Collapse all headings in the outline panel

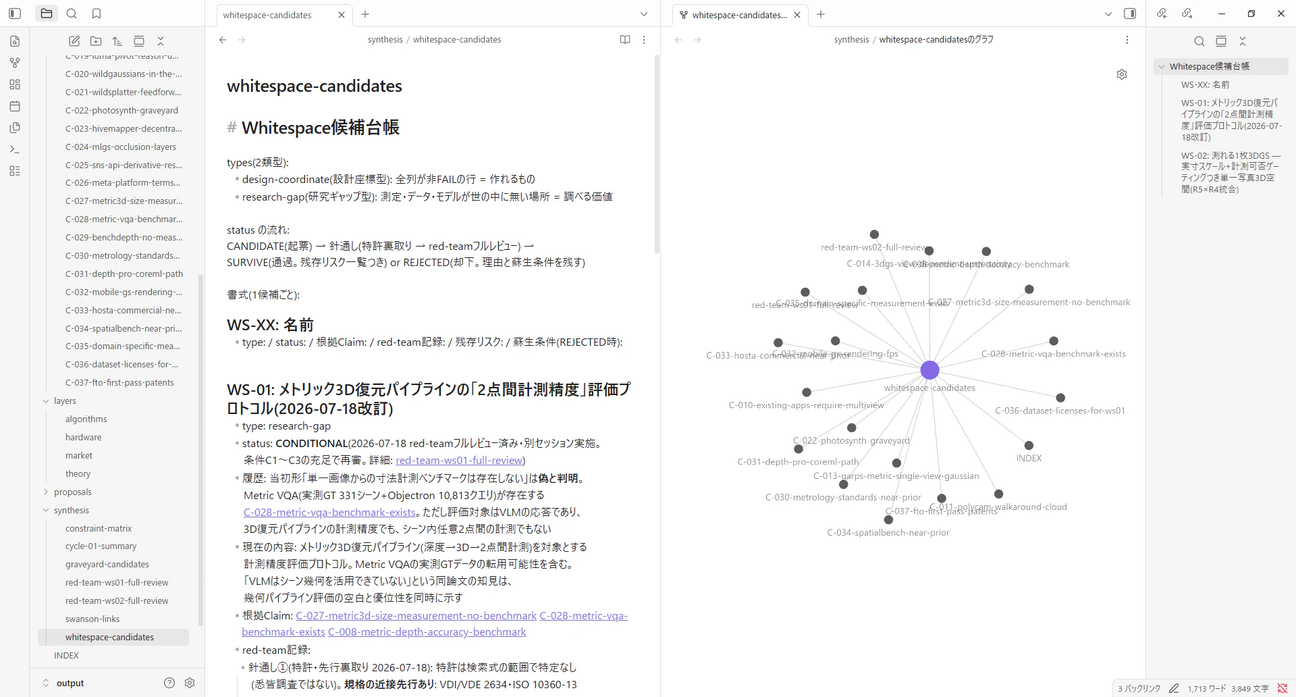pyautogui.click(x=1243, y=41)
